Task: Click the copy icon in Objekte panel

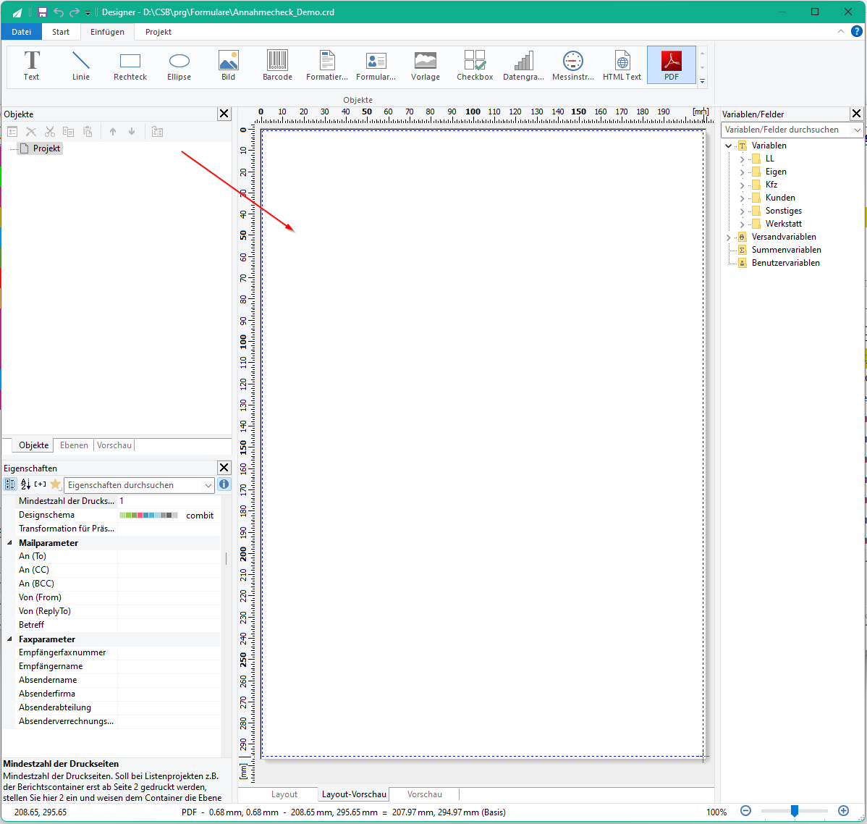Action: point(69,132)
